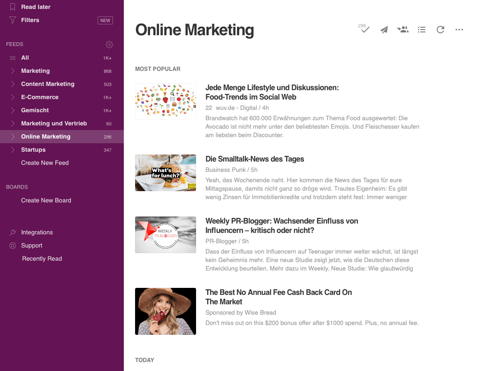Select the Startups feed label
Screen dimensions: 477x371
pos(33,150)
